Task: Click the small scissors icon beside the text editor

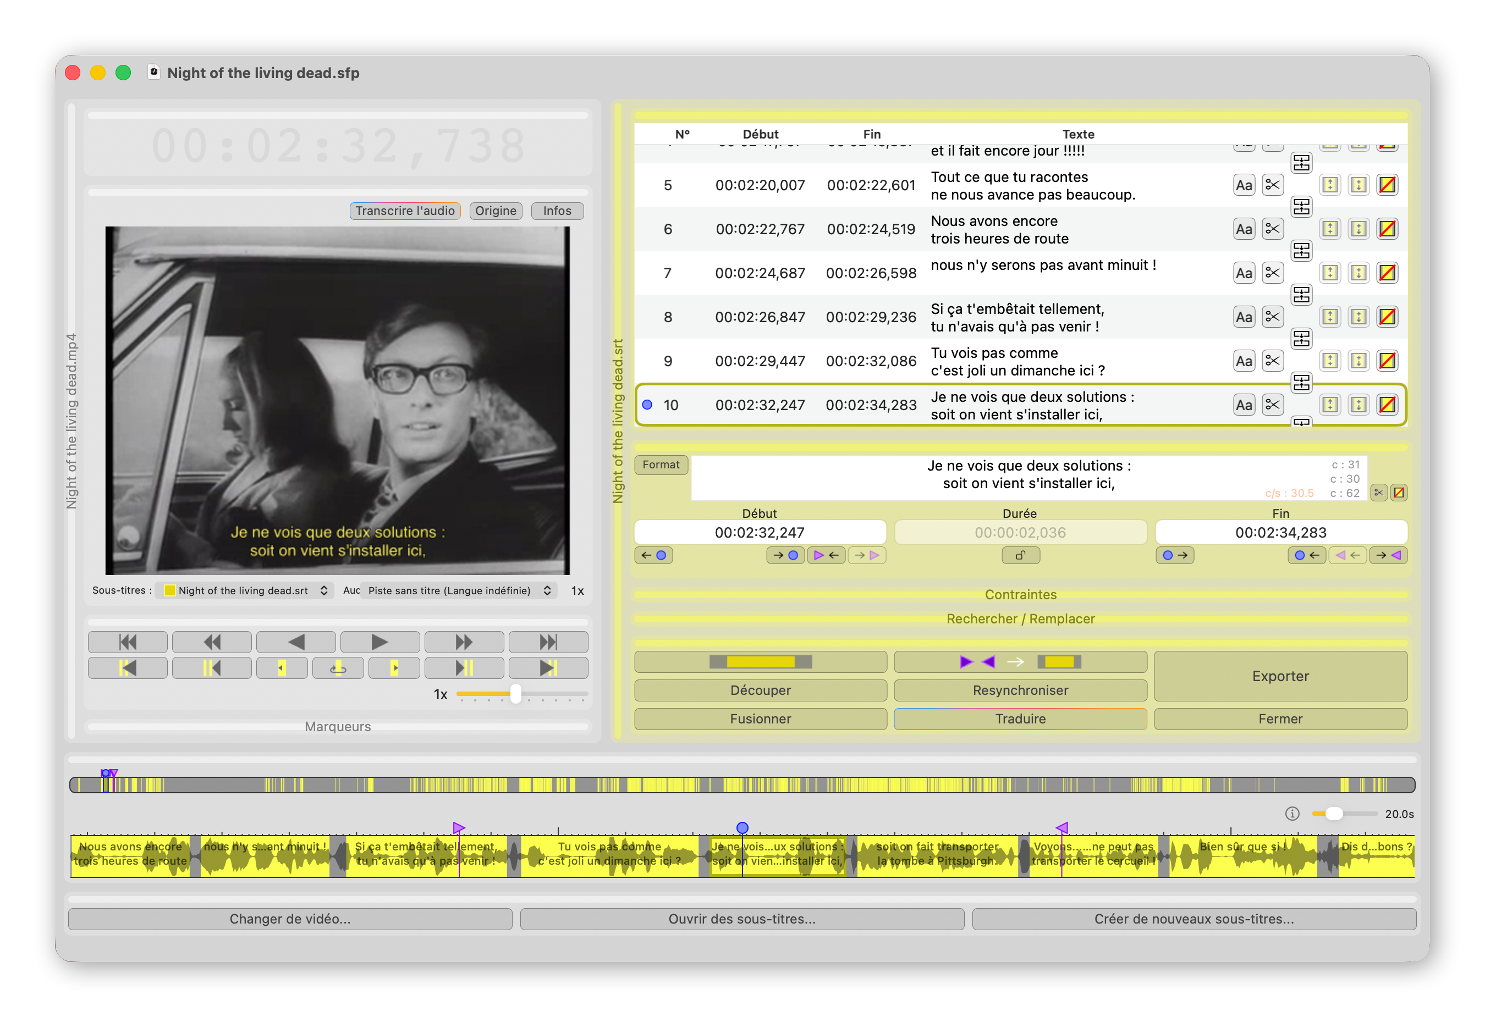Action: pyautogui.click(x=1378, y=493)
